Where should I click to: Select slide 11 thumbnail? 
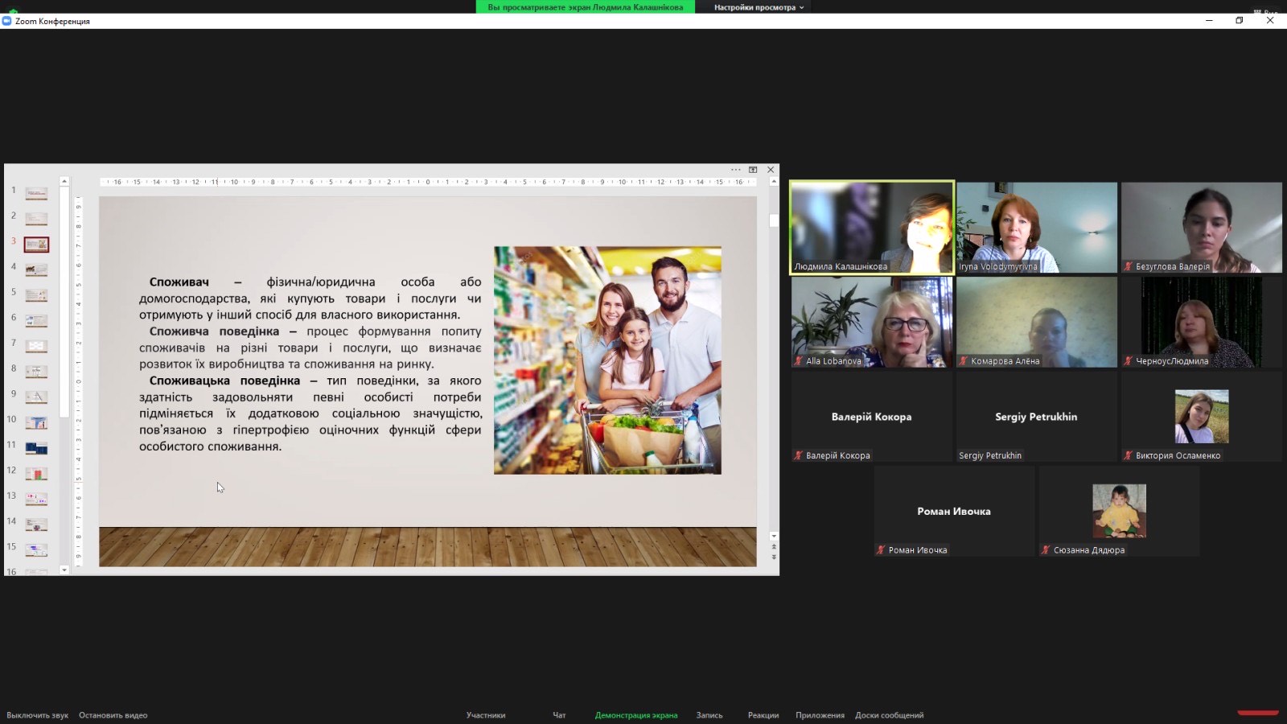(x=36, y=448)
